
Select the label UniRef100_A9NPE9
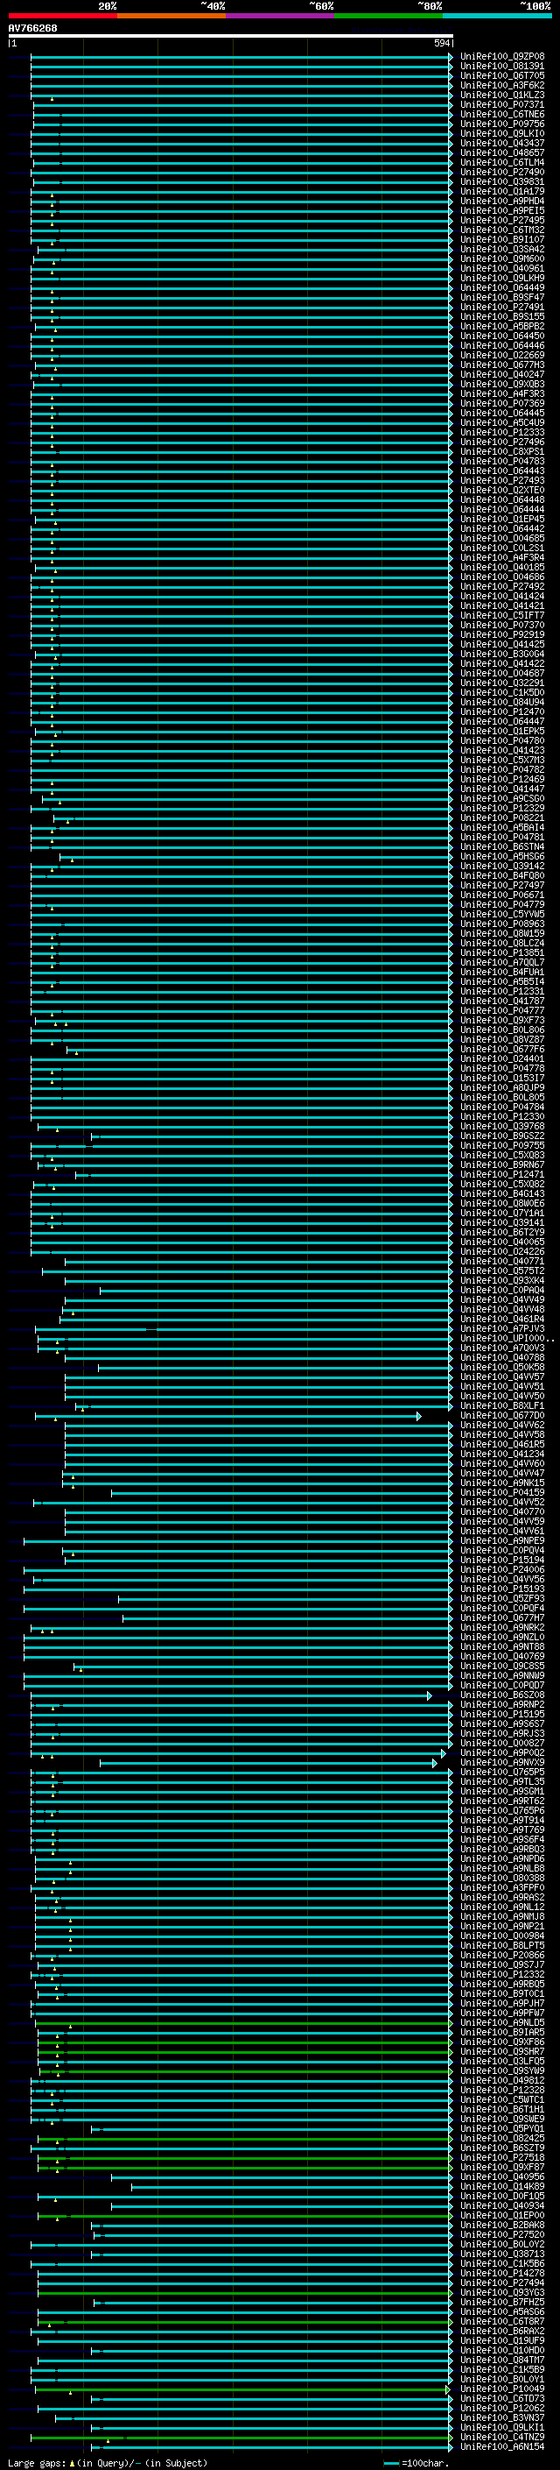pos(502,1541)
